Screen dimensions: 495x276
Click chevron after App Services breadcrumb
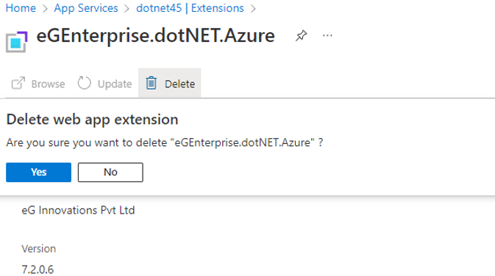[127, 9]
